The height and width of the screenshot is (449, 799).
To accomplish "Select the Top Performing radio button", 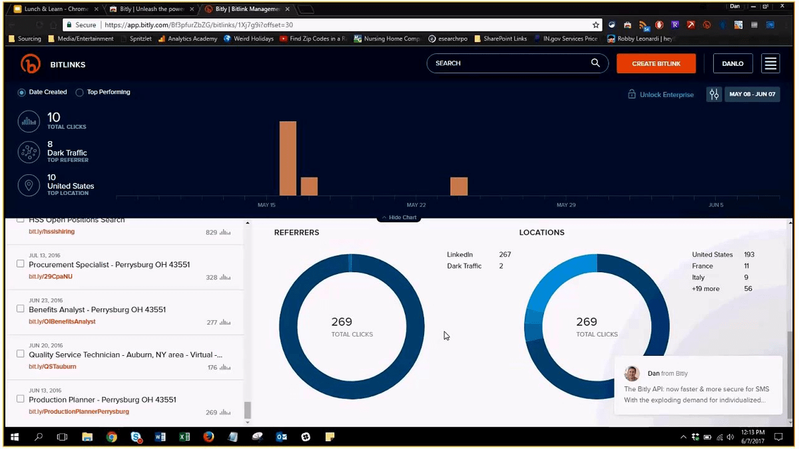I will coord(79,92).
